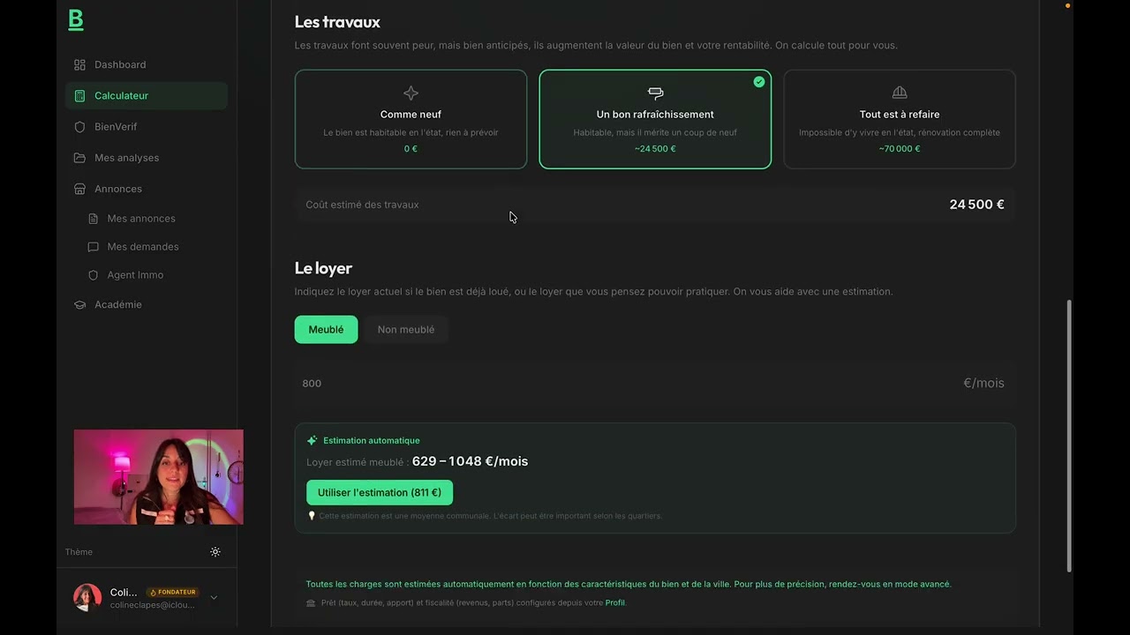Click the Agent Immo shield icon
The width and height of the screenshot is (1130, 635).
(x=94, y=275)
